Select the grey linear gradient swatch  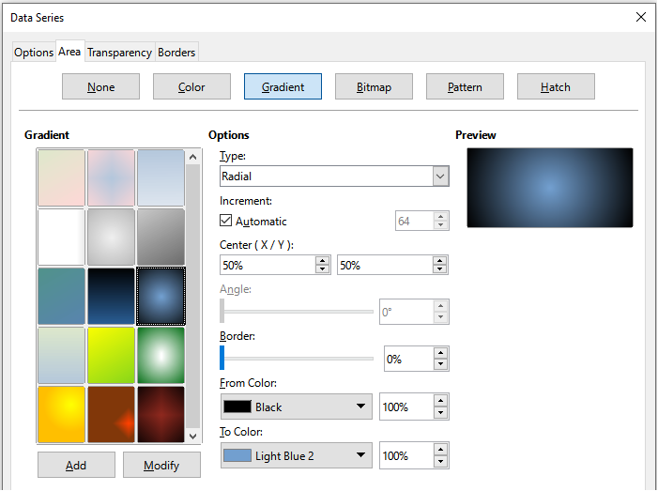tap(161, 238)
